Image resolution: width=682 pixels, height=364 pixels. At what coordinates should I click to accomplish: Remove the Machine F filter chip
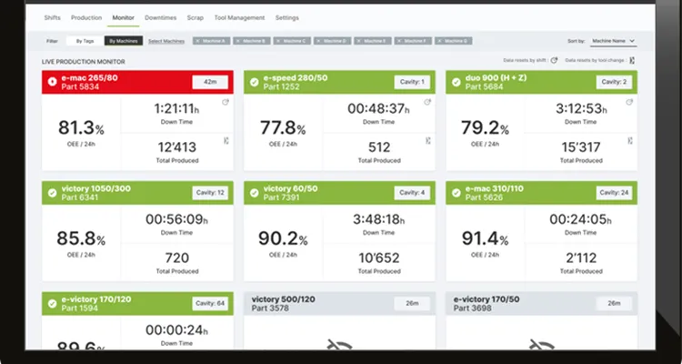point(399,41)
